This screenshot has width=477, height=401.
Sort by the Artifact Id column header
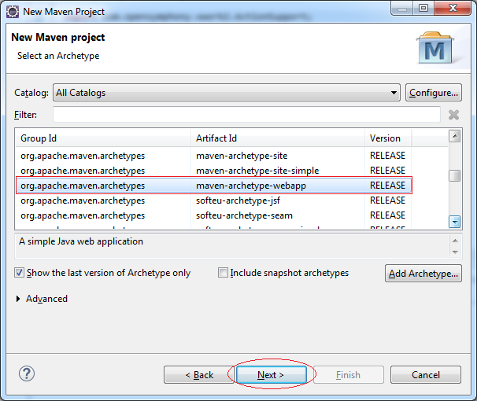pos(278,138)
